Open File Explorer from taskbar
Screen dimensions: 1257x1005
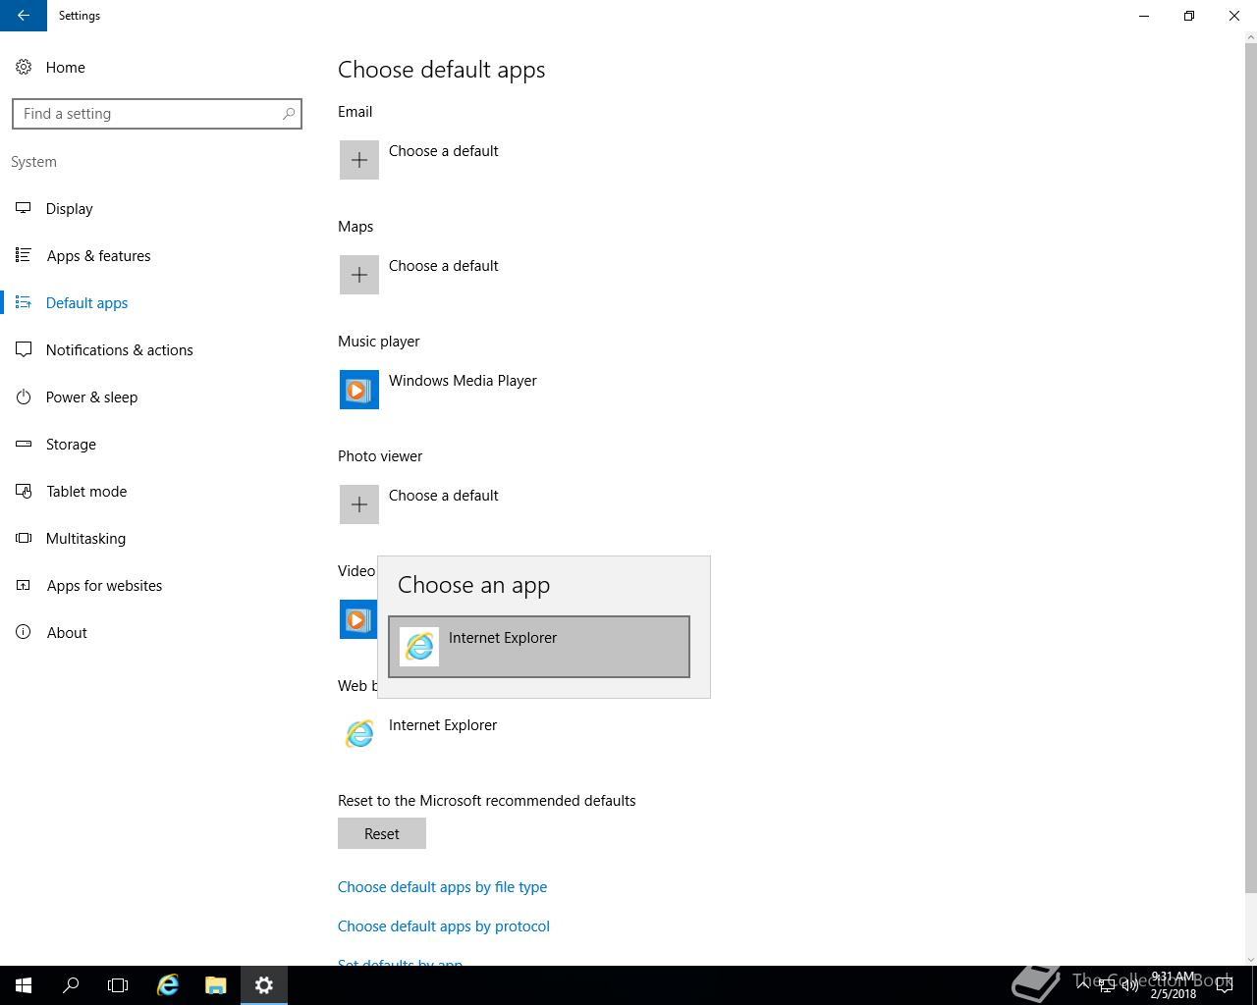pyautogui.click(x=216, y=985)
